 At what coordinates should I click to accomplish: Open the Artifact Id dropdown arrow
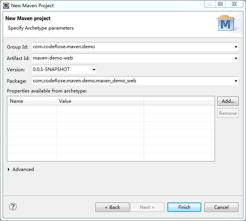pos(236,58)
